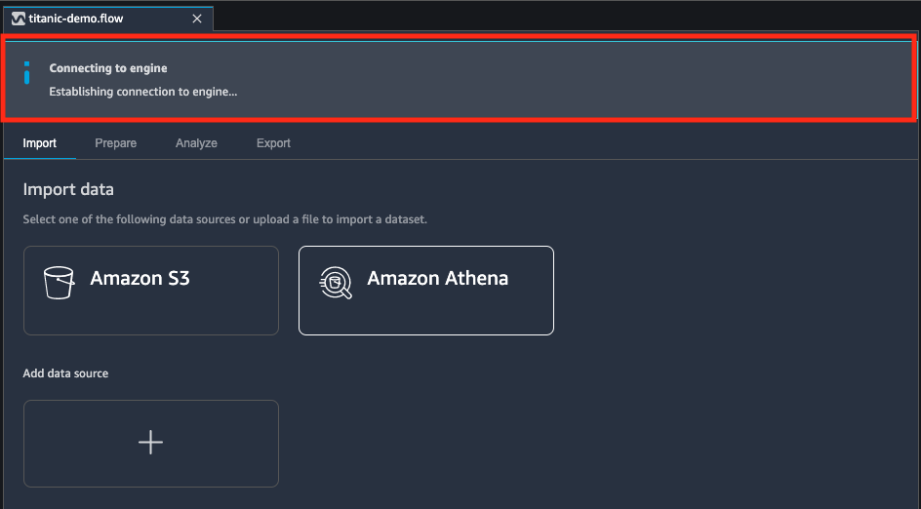Click the flow file icon in the tab
Screen dimensions: 921x509
(x=19, y=18)
